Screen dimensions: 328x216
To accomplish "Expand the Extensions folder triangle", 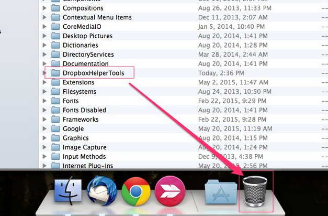I will pos(44,82).
